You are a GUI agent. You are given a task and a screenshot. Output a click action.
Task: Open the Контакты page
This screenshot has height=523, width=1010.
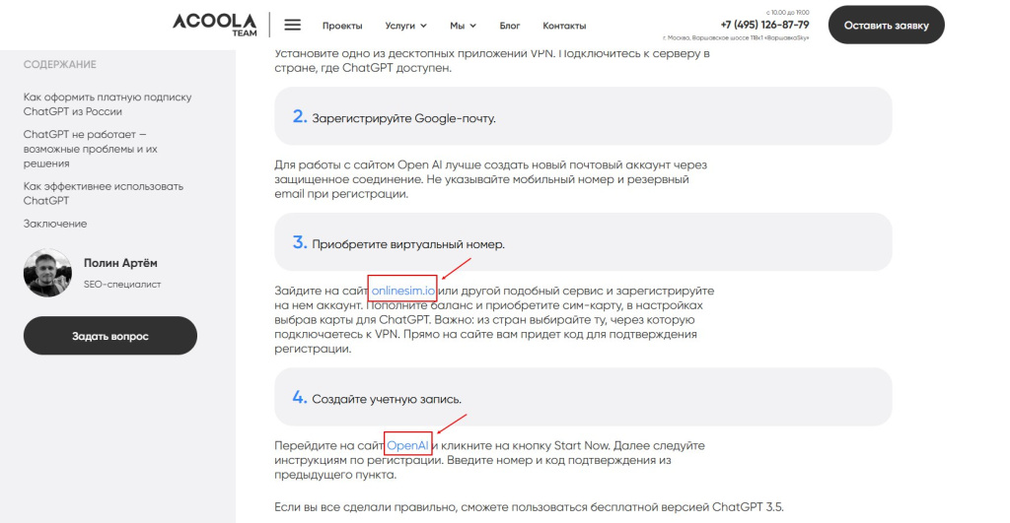coord(564,26)
